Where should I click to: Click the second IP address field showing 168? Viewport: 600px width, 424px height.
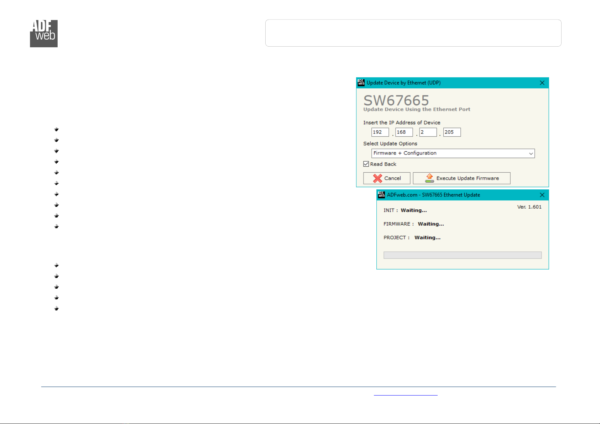click(404, 132)
